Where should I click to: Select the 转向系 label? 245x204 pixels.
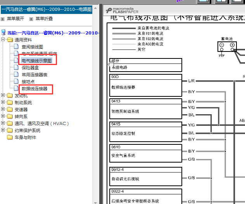[x=21, y=117]
